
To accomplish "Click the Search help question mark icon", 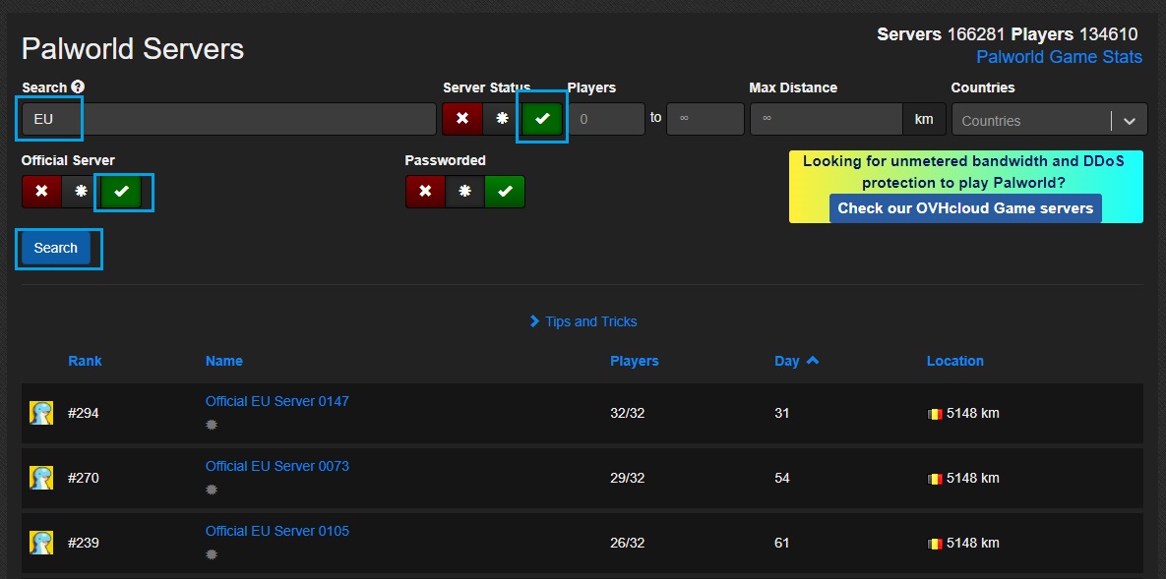I will coord(78,87).
